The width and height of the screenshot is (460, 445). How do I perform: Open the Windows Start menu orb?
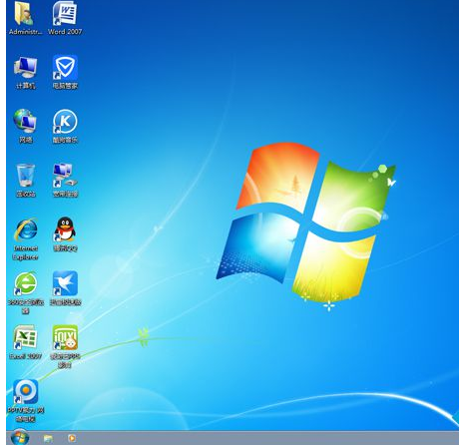[x=20, y=437]
